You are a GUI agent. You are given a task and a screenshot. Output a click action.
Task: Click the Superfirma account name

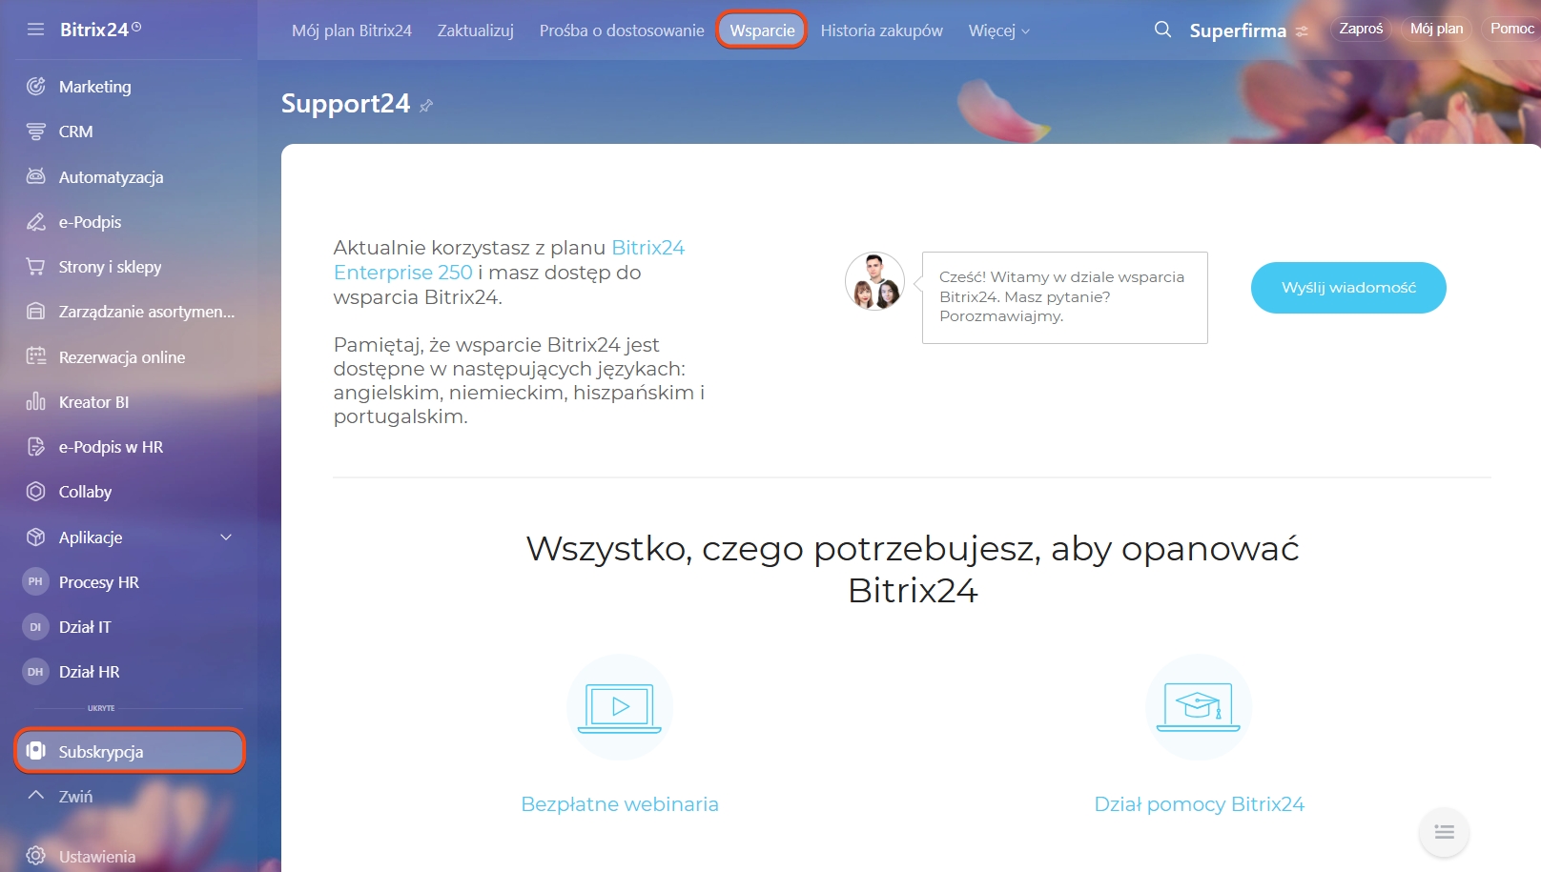tap(1238, 30)
